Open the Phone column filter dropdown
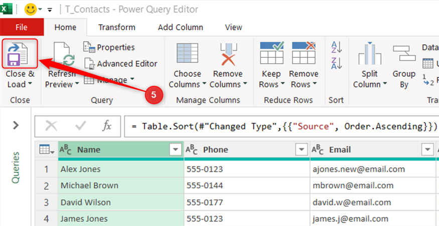 (x=302, y=150)
